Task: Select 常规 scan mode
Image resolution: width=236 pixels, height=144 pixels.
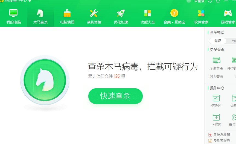Action: (x=218, y=41)
